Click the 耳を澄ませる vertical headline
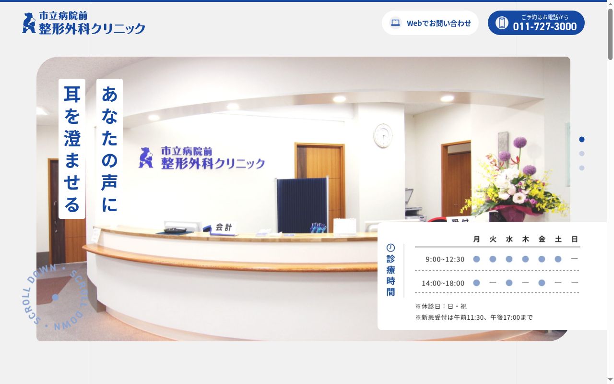The height and width of the screenshot is (384, 614). tap(72, 149)
